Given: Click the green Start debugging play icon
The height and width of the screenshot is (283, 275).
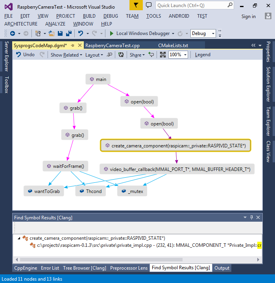Looking at the screenshot, I should (111, 33).
